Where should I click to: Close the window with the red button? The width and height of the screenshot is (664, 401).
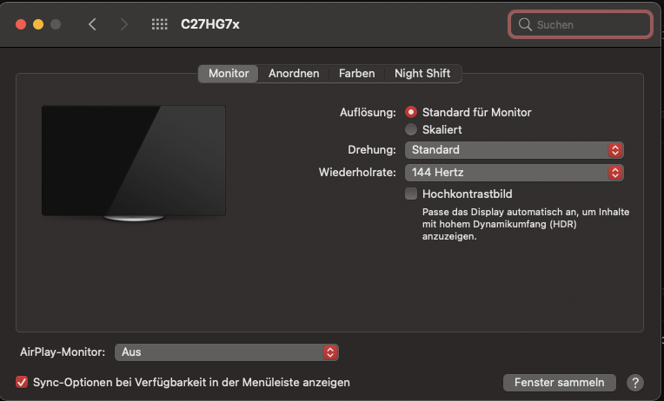pos(21,24)
